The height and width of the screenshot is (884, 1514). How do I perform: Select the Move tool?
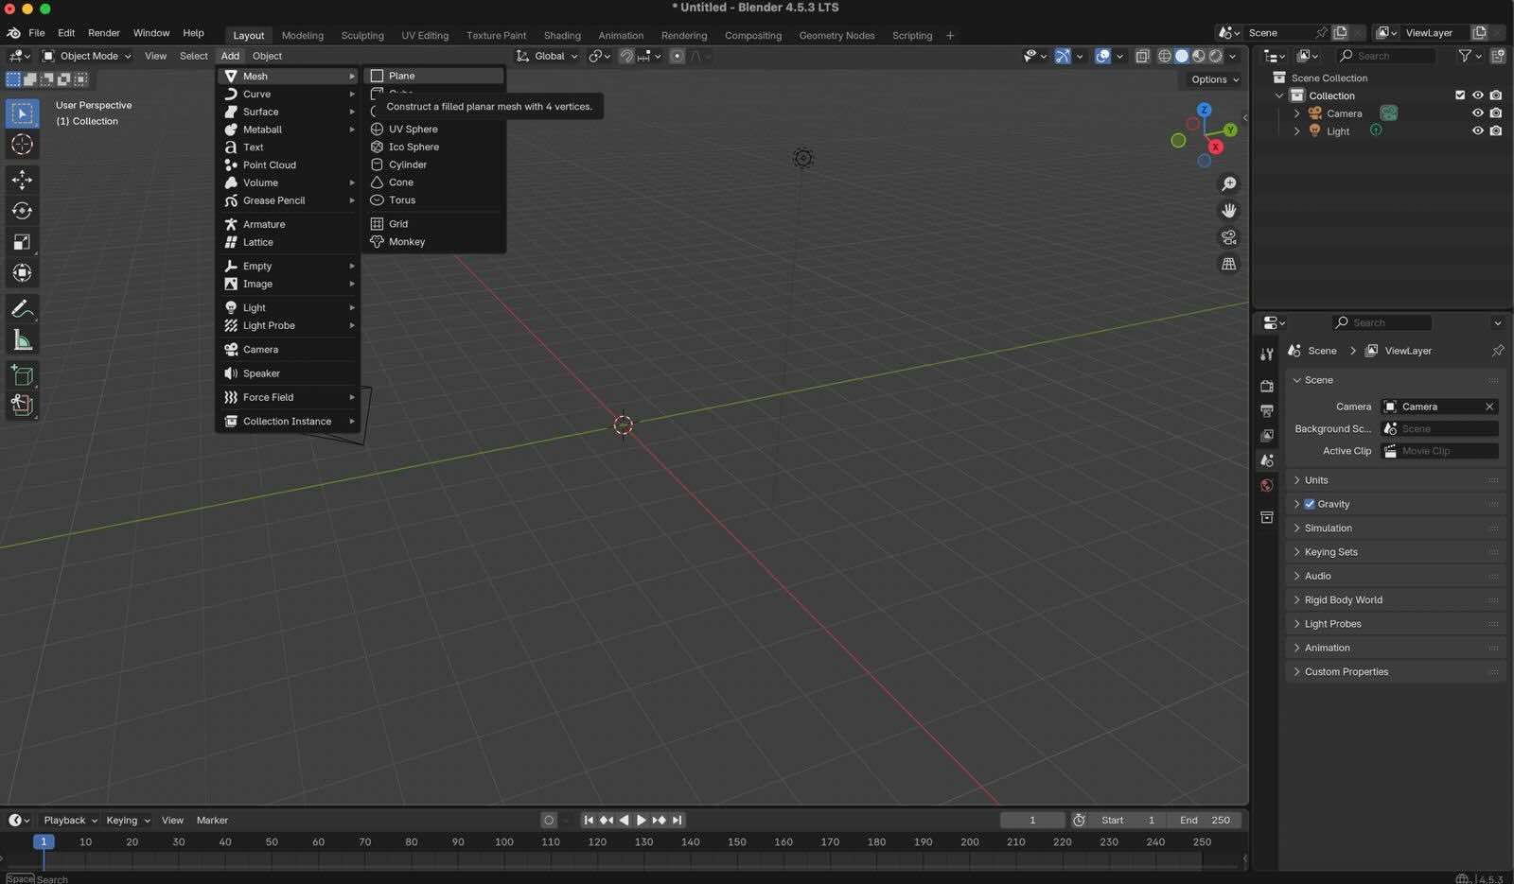pos(22,180)
